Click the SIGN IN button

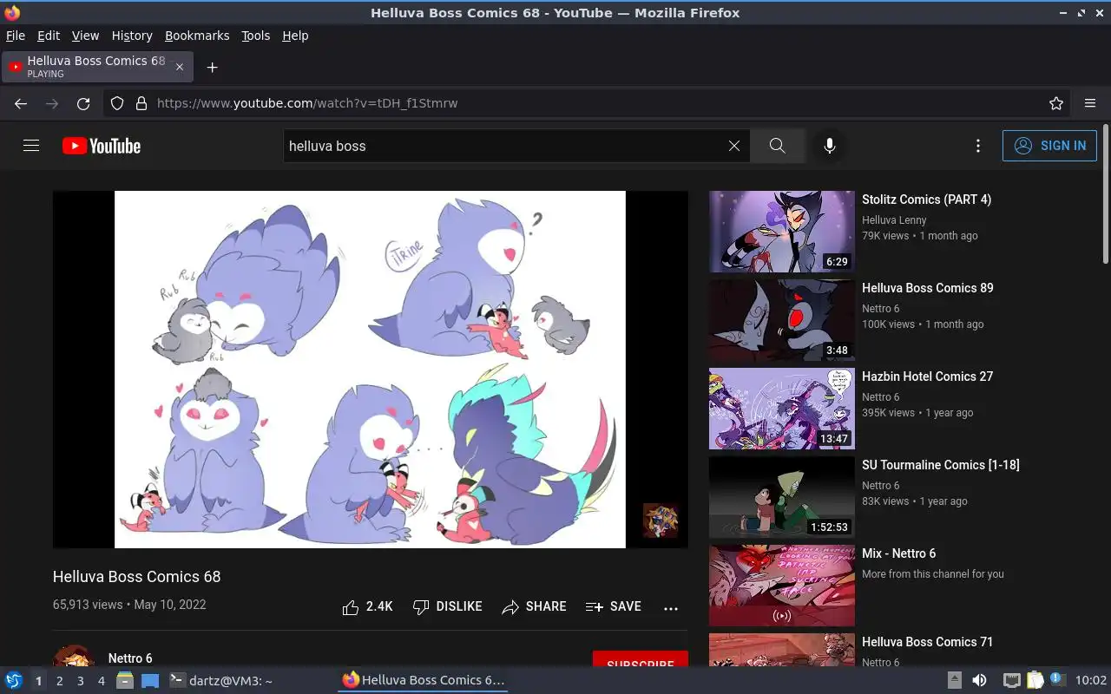1049,146
